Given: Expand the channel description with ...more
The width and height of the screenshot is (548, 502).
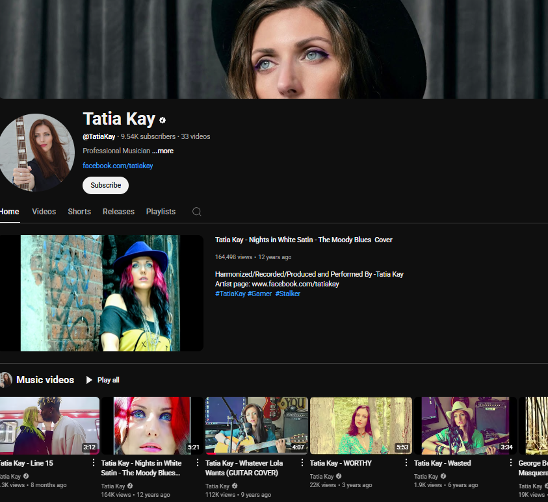Looking at the screenshot, I should (x=163, y=151).
